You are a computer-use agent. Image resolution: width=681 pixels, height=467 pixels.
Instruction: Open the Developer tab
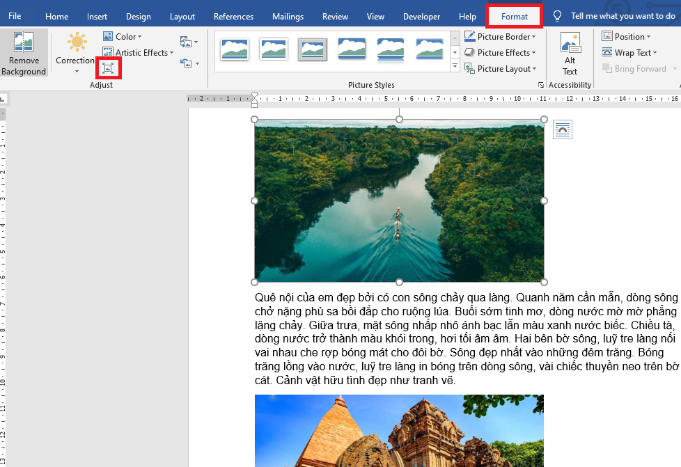(421, 15)
